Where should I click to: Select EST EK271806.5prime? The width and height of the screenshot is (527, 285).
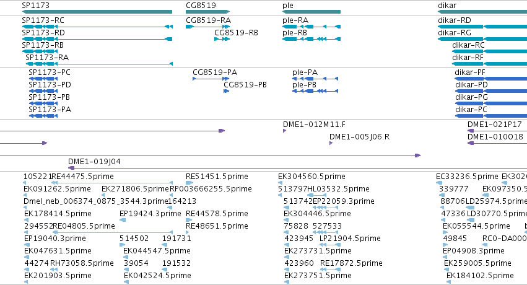135,189
